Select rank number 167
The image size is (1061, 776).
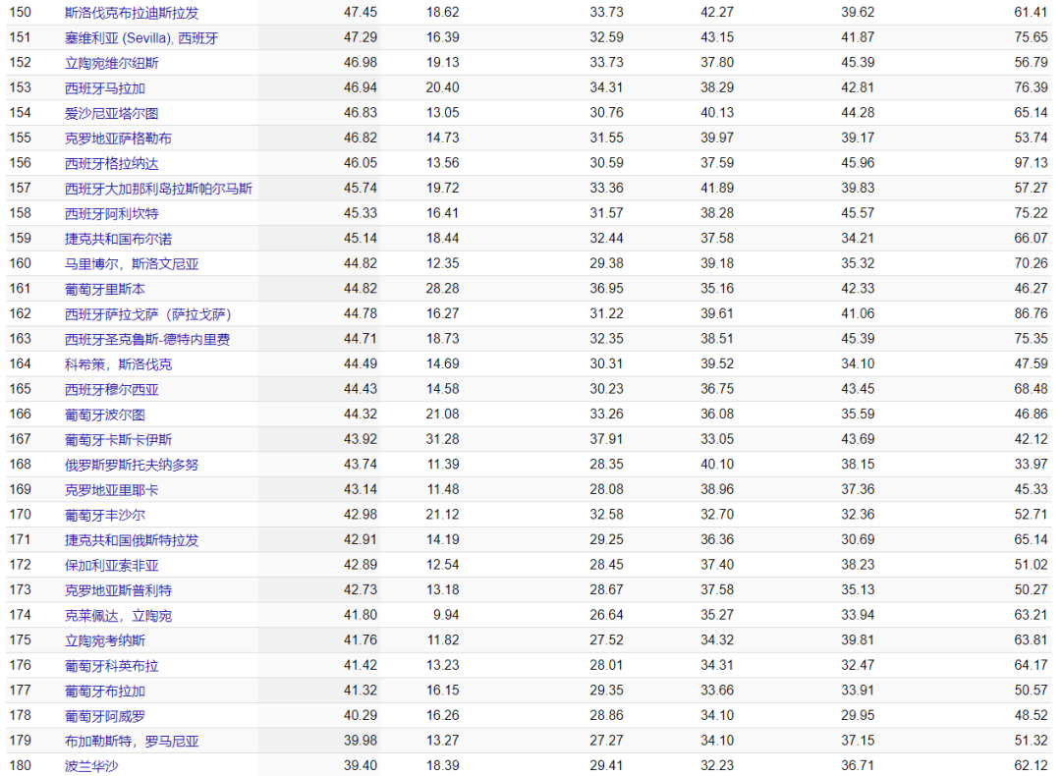(21, 439)
